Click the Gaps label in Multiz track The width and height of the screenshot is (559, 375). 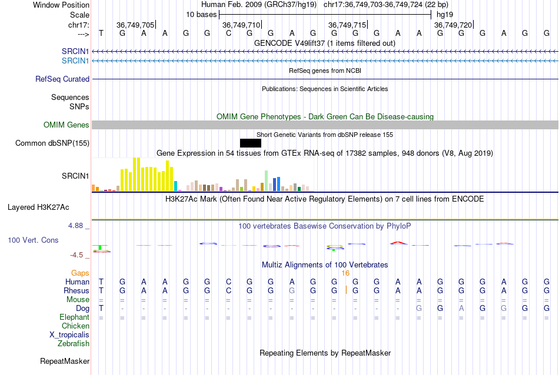pos(80,273)
